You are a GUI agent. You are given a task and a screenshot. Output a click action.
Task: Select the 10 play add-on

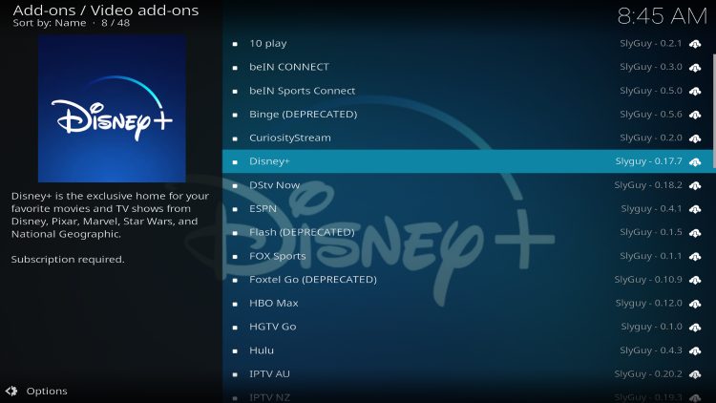coord(467,43)
